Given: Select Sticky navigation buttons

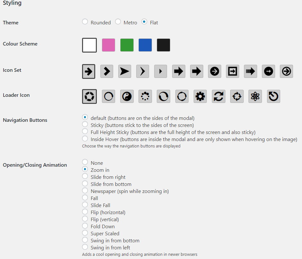Looking at the screenshot, I should pos(85,124).
